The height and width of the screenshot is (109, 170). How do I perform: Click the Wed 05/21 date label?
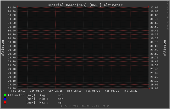tap(112, 91)
